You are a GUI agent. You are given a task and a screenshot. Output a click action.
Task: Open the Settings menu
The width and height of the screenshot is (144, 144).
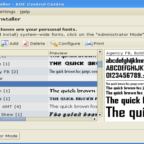click(8, 12)
